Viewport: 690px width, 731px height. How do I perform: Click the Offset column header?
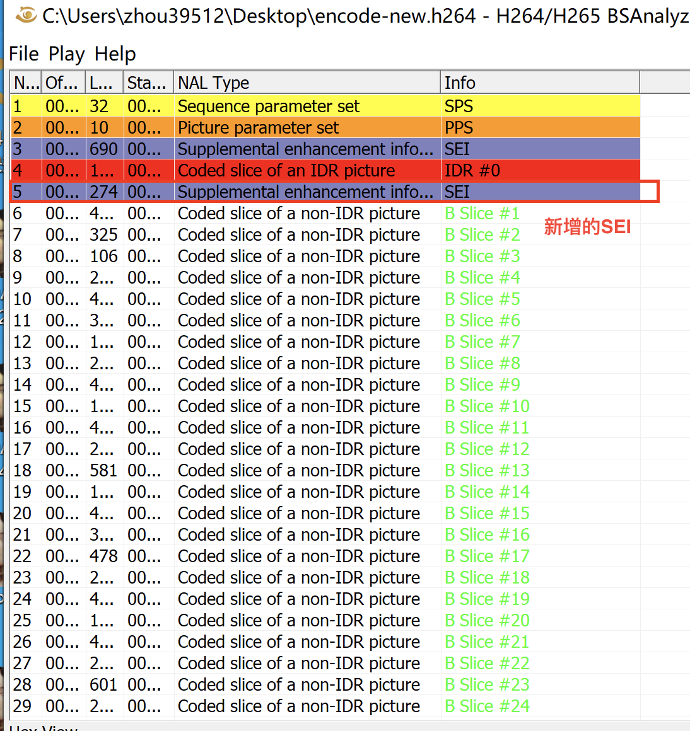64,83
